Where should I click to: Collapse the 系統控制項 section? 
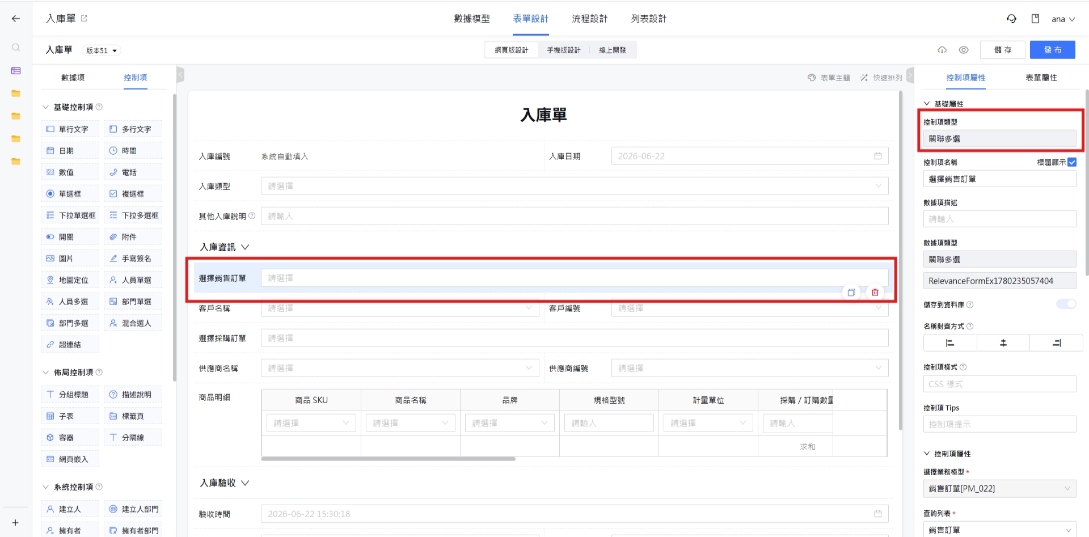(x=46, y=487)
